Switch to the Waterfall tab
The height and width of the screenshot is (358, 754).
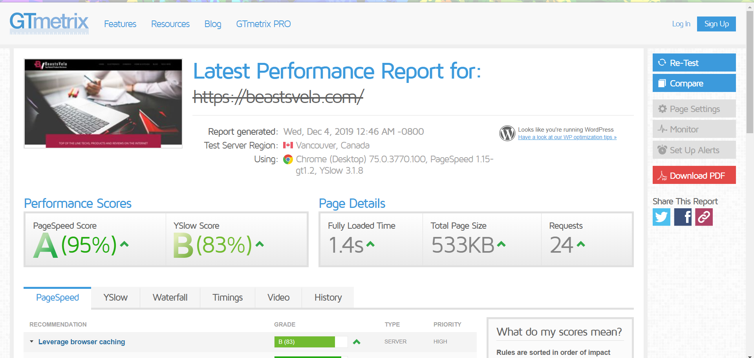(x=170, y=297)
